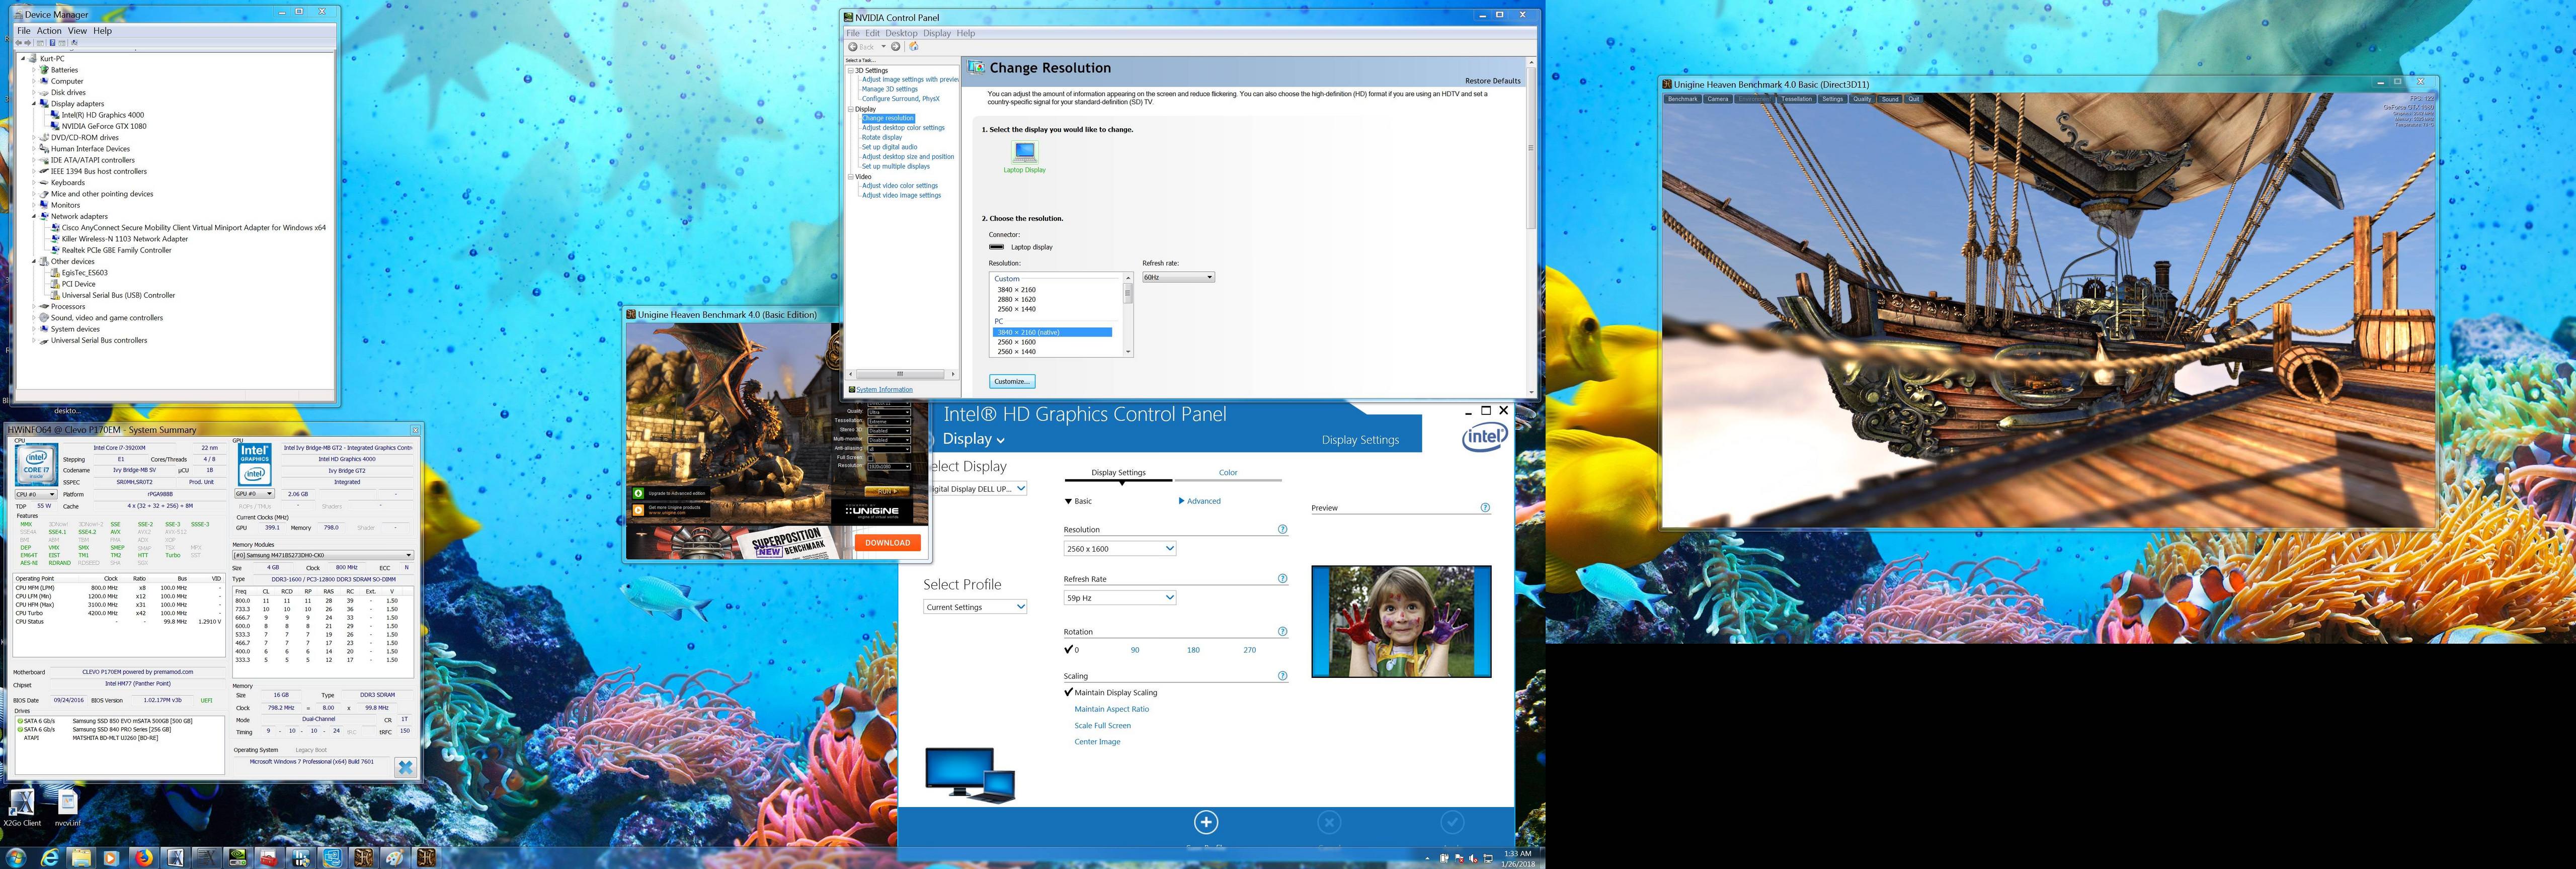Open the Intel Refresh Rate dropdown showing 59p Hz
This screenshot has width=2576, height=869.
click(x=1120, y=598)
